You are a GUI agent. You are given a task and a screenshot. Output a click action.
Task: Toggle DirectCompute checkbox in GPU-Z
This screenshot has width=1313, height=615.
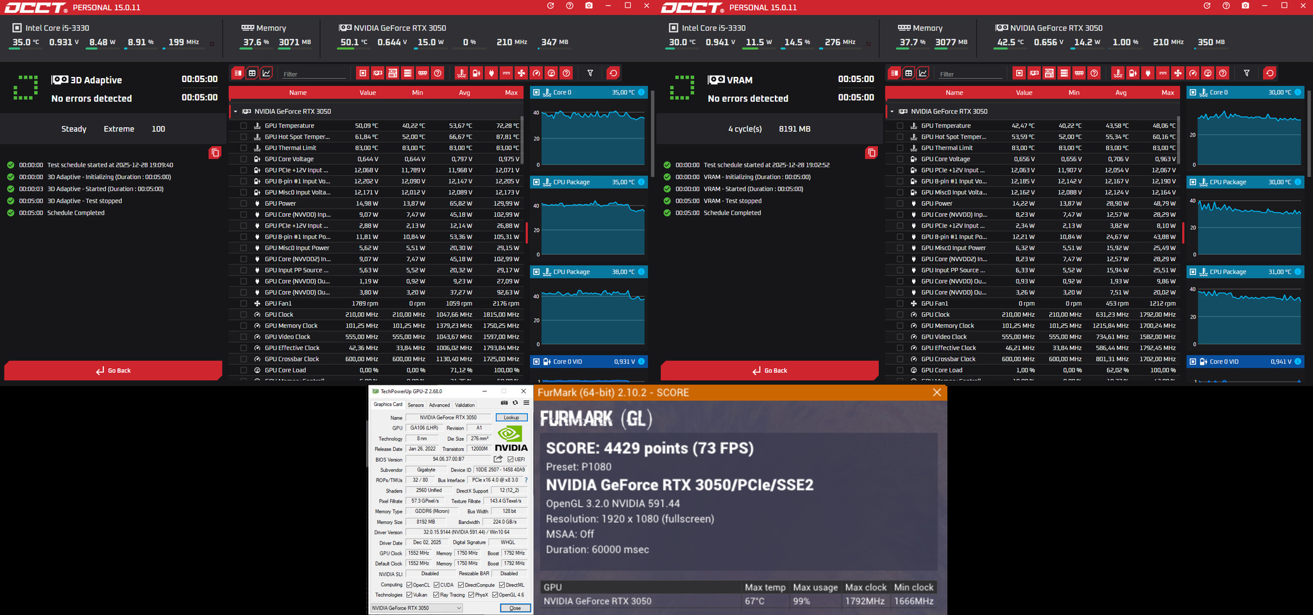point(461,585)
